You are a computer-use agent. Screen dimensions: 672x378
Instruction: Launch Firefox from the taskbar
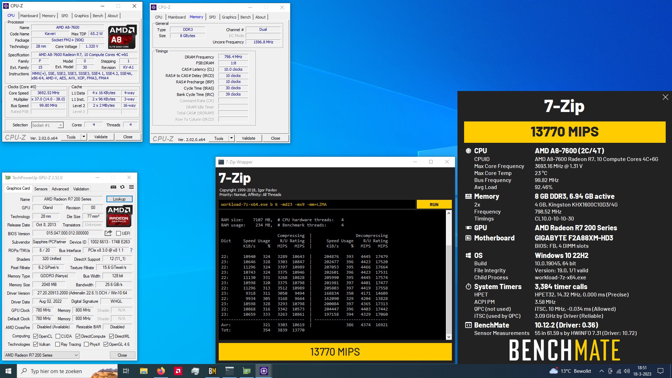point(161,371)
